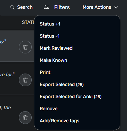The width and height of the screenshot is (127, 131).
Task: Delete the row ending with 'ay."'
Action: [x=25, y=47]
